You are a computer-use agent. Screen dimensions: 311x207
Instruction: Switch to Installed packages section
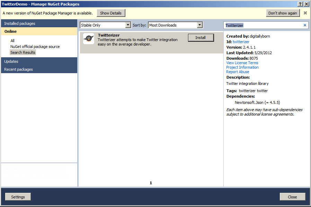[x=39, y=23]
